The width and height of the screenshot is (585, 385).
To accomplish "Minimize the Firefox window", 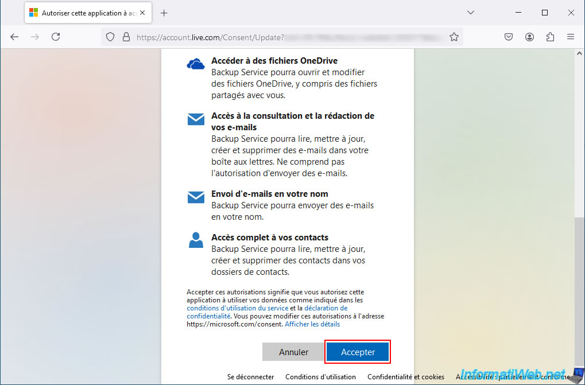I will (x=518, y=13).
